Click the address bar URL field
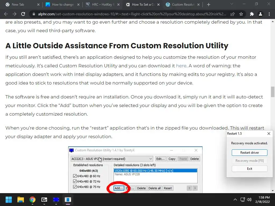Viewport: 275px width, 206px height. click(132, 14)
